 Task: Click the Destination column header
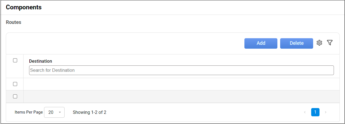(x=40, y=61)
